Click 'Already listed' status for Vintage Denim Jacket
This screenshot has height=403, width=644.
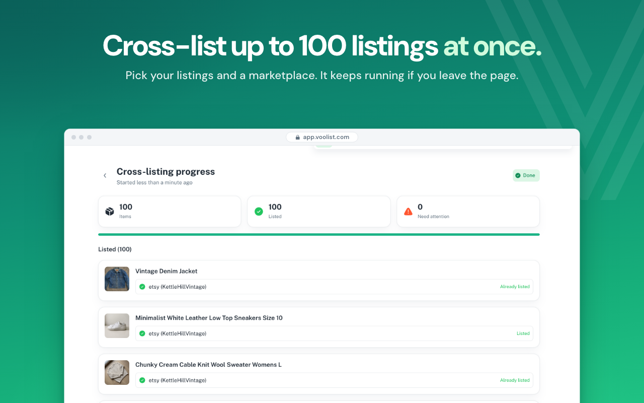(515, 287)
